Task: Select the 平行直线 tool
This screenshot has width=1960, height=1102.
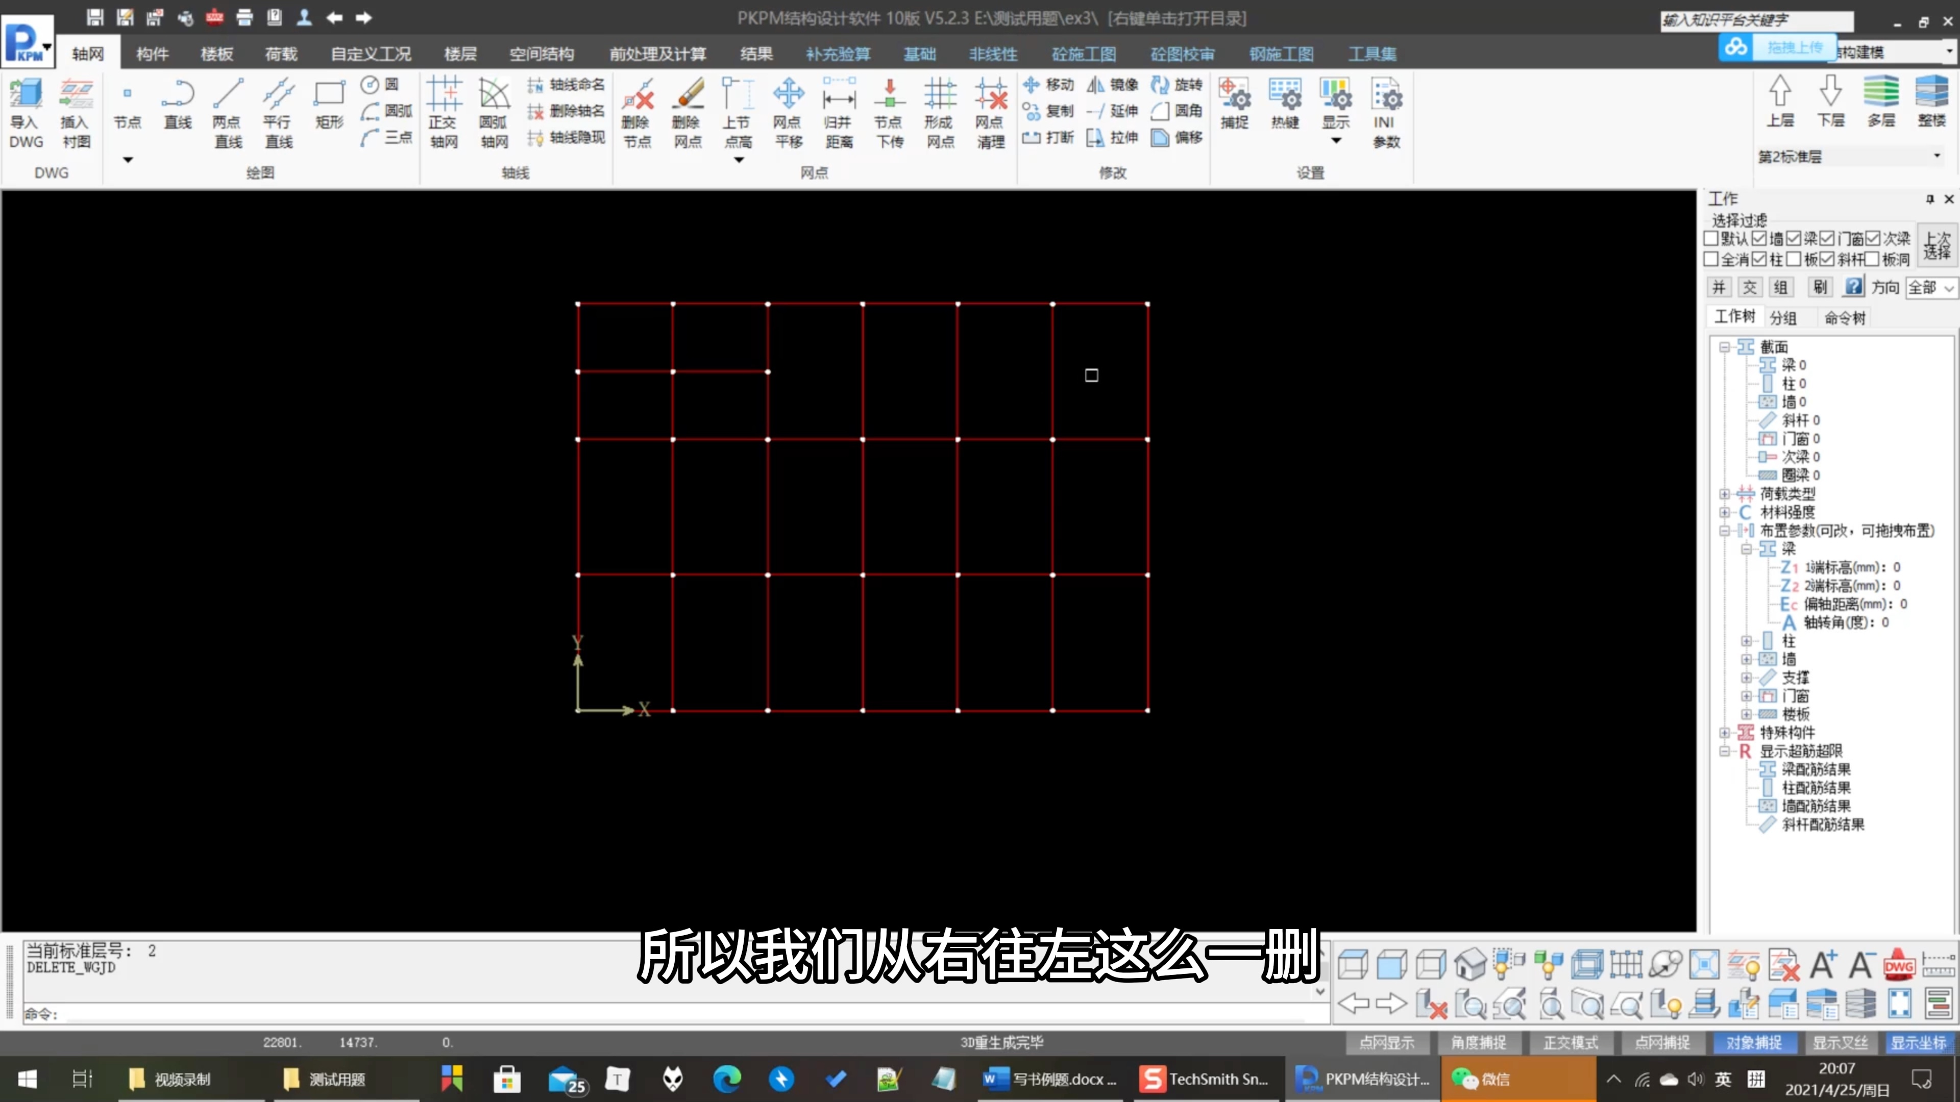Action: [279, 113]
